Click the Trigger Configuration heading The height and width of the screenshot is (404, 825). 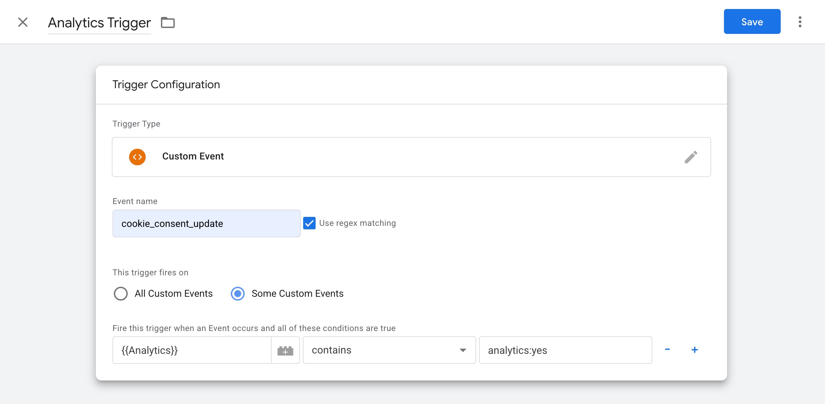click(166, 84)
